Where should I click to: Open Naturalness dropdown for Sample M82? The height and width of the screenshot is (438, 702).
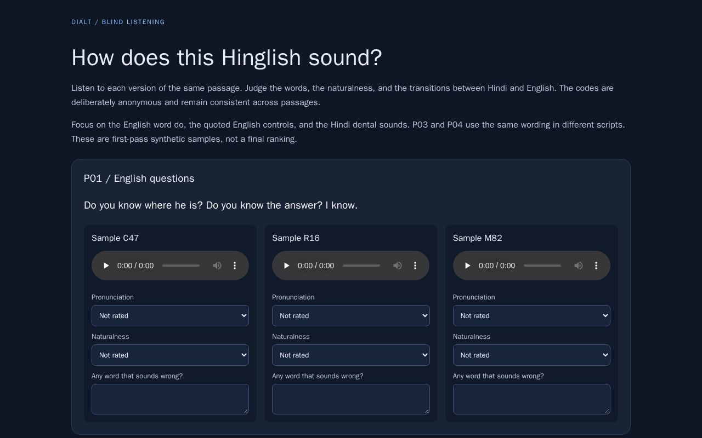531,355
